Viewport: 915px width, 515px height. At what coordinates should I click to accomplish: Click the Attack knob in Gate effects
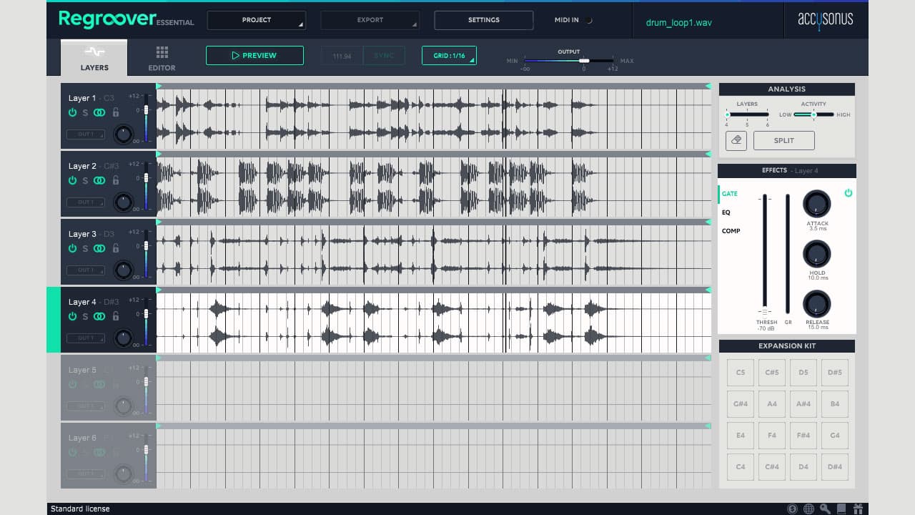[x=817, y=205]
